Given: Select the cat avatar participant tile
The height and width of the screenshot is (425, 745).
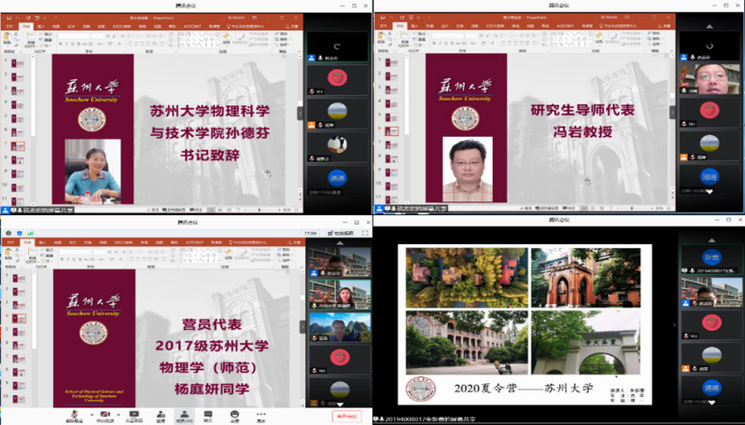Looking at the screenshot, I should click(x=337, y=147).
